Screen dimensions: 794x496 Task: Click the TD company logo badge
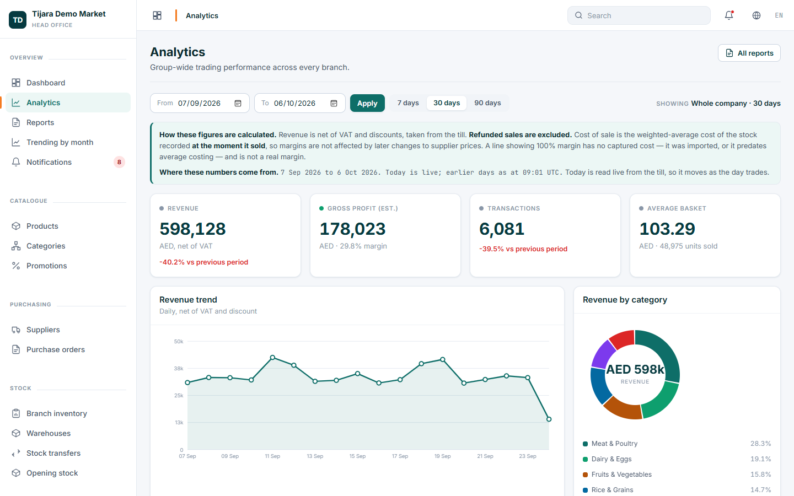(18, 20)
